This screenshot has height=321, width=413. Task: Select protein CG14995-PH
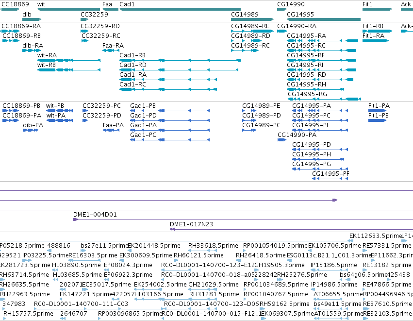pos(318,160)
